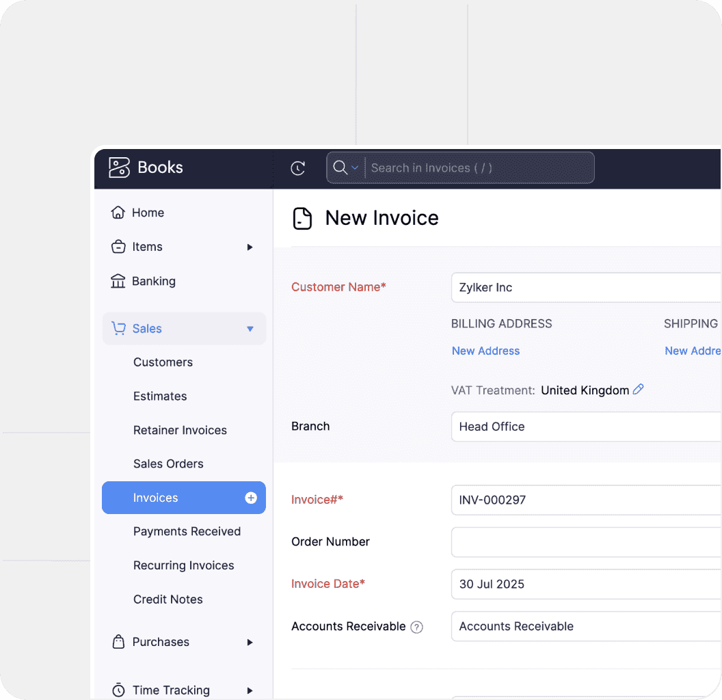
Task: Click the plus icon beside Invoices
Action: [251, 498]
